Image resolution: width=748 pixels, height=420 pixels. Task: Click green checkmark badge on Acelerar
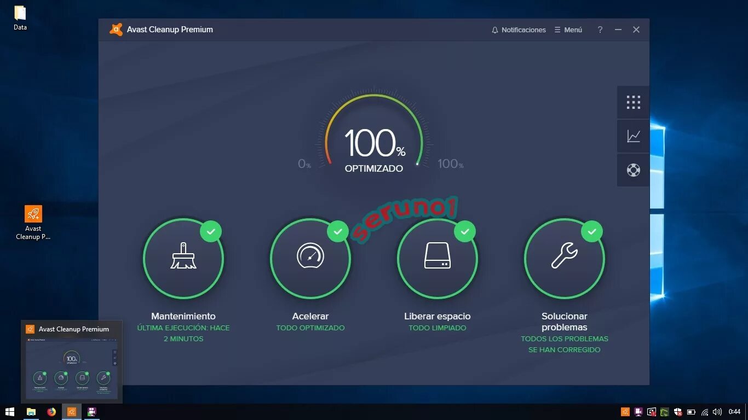coord(338,231)
